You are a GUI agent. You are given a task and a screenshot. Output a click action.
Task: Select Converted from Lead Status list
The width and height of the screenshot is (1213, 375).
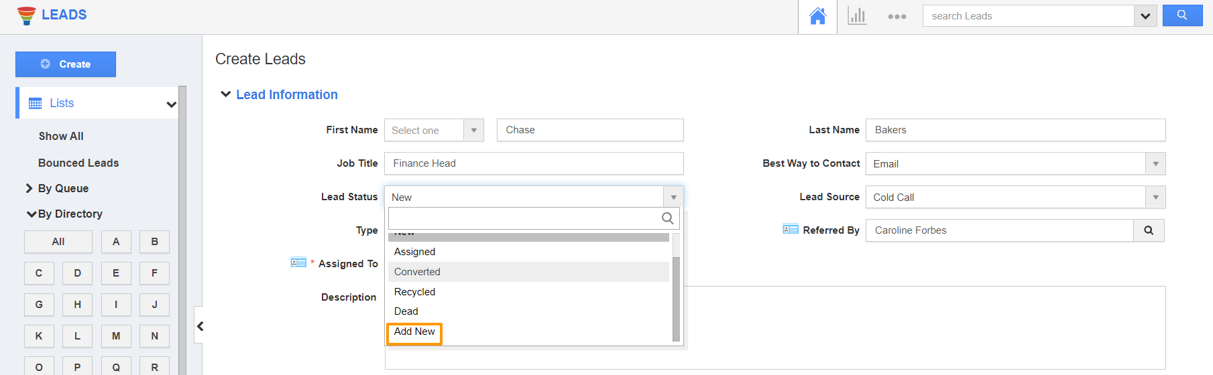[x=417, y=272]
